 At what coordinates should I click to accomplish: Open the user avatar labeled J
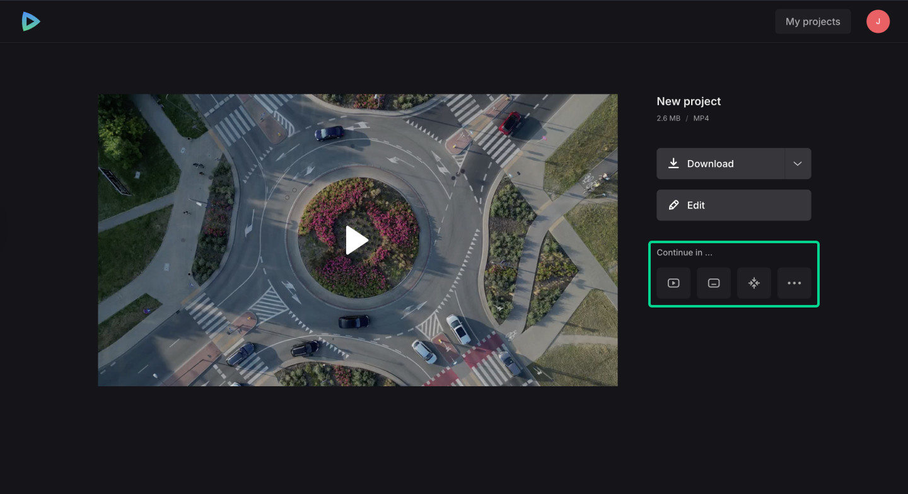click(878, 21)
